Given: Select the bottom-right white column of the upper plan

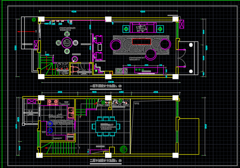Looking at the screenshot, I should (175, 76).
